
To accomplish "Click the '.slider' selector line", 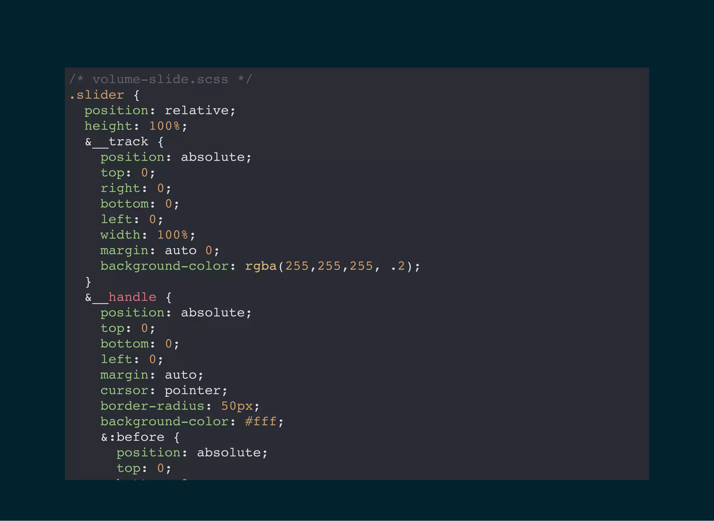I will tap(104, 95).
